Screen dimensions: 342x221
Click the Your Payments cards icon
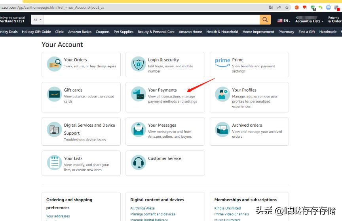(138, 94)
